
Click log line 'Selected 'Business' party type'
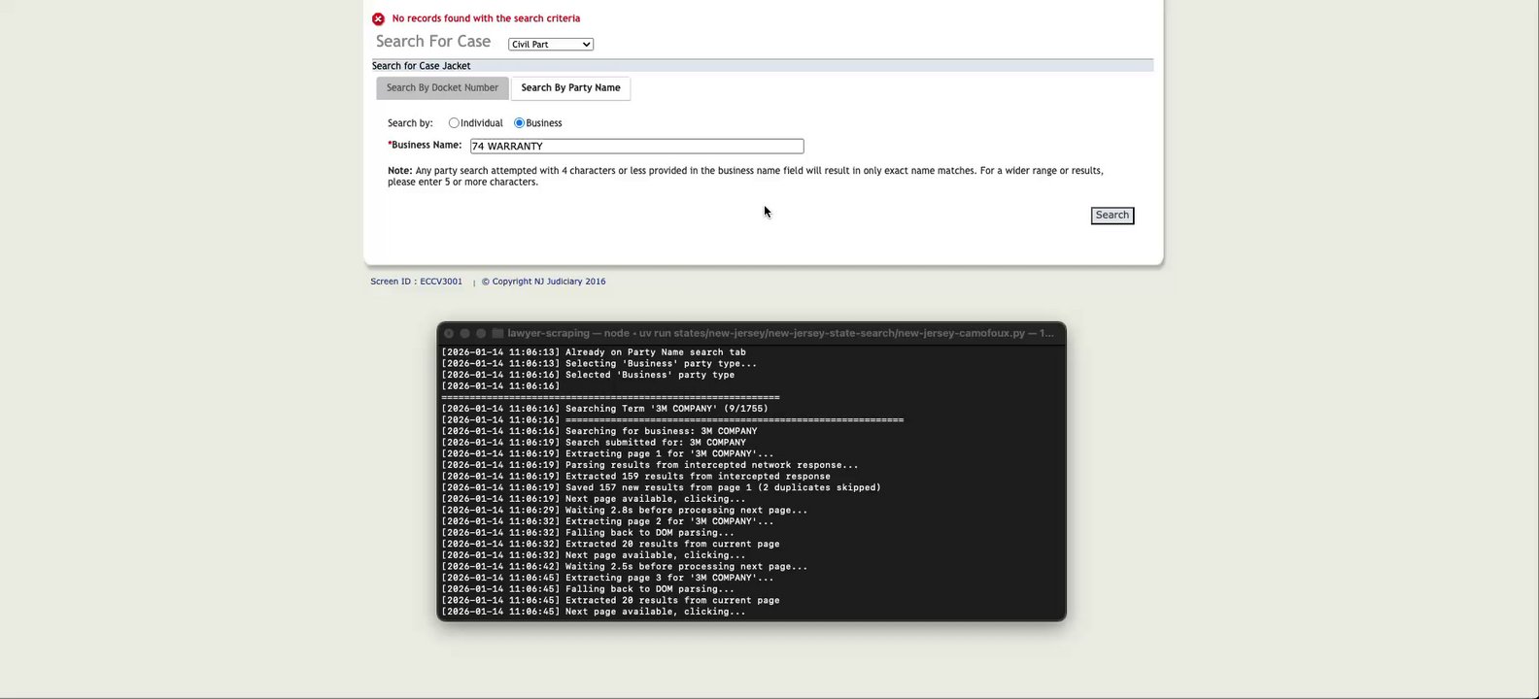tap(588, 375)
